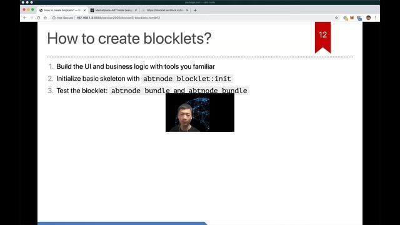
Task: Click the code abtnode blocklet:init
Action: pos(187,79)
